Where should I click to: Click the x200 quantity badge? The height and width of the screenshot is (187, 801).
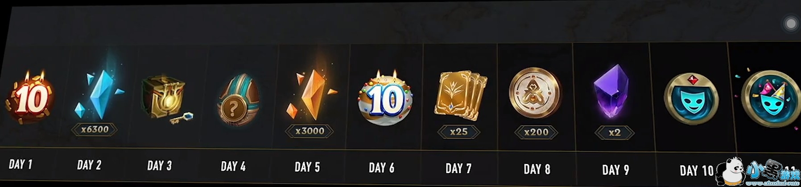(537, 132)
